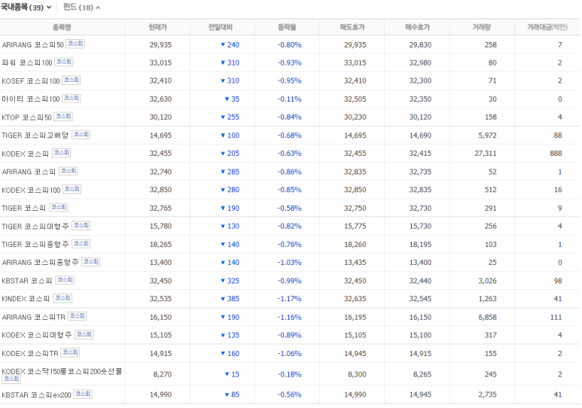Click 코스피 badge next to ARIRANG 코스피TR
582x408 pixels.
[x=78, y=316]
